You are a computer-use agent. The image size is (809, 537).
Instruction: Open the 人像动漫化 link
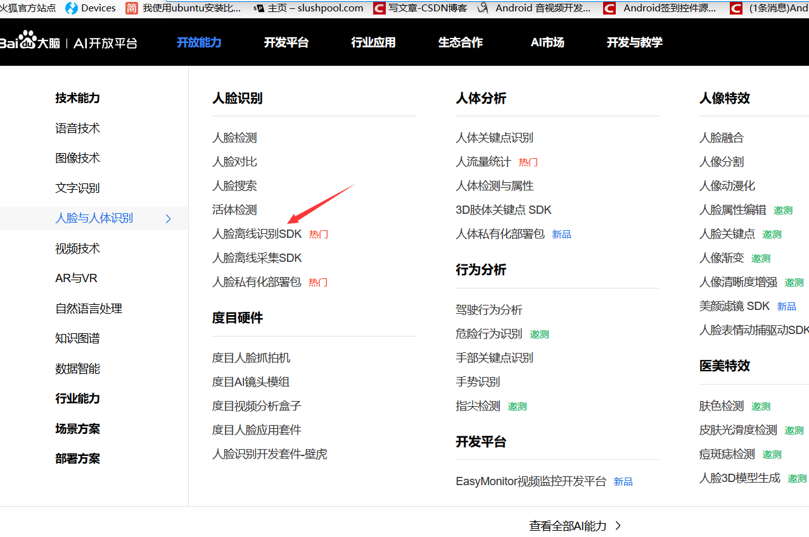(727, 186)
